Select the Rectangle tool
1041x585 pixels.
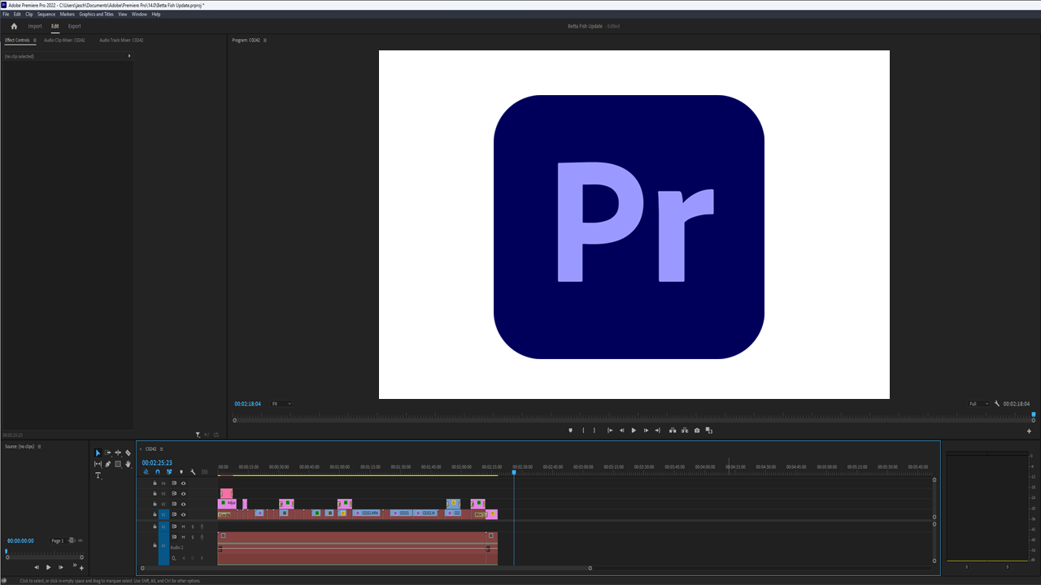(118, 464)
